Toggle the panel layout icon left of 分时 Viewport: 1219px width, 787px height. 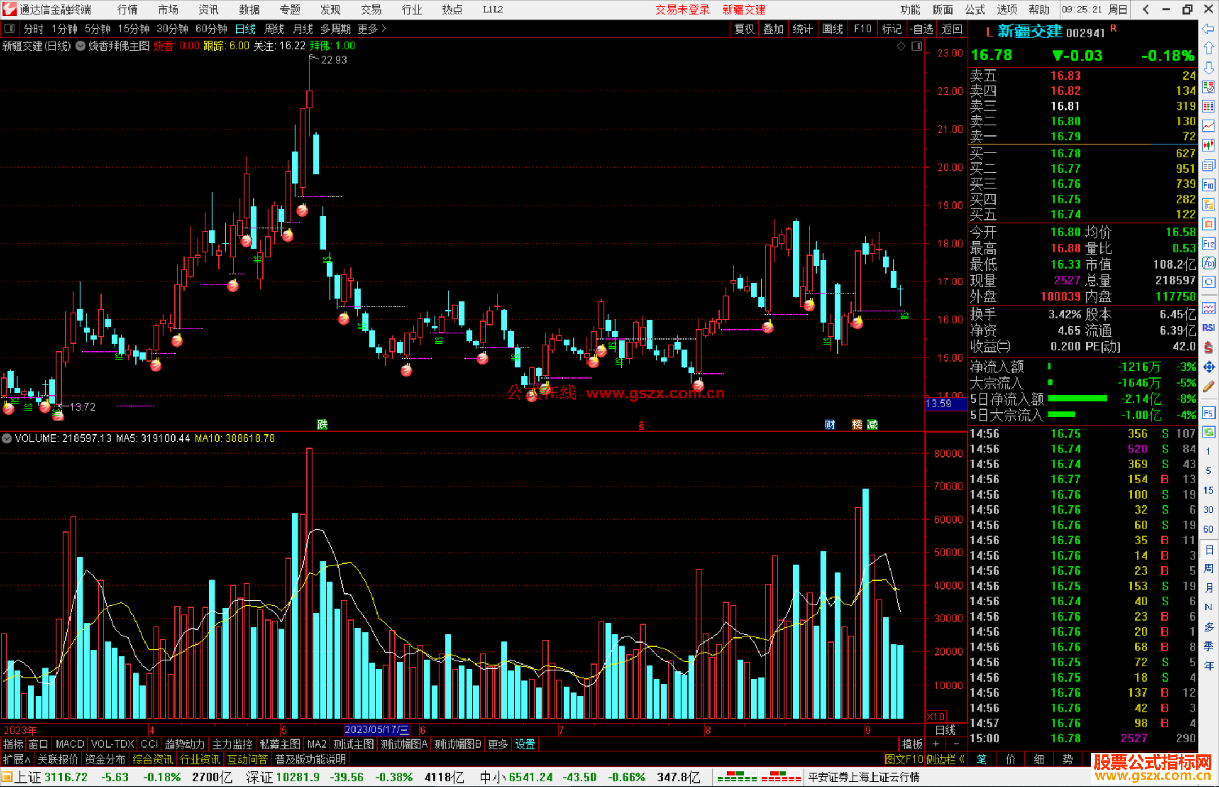coord(10,29)
